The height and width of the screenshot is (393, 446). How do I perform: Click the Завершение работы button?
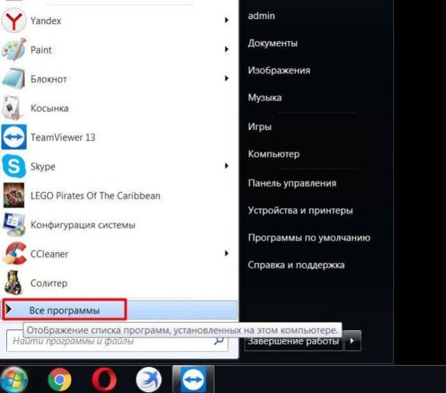click(293, 340)
